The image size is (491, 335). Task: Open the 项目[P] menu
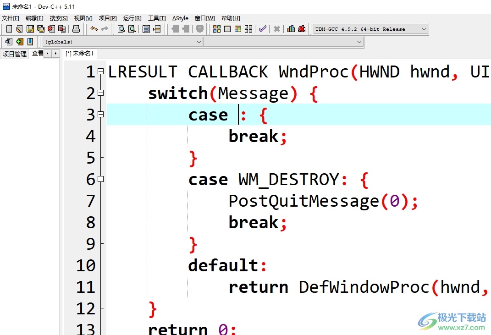click(108, 18)
